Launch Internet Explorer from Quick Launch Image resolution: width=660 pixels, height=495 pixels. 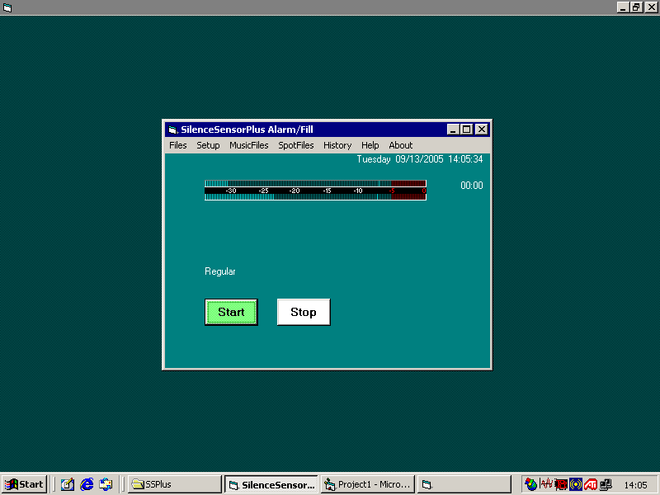click(x=87, y=484)
